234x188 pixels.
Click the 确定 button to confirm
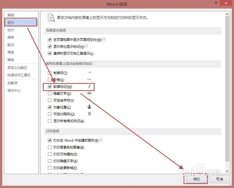[x=196, y=179]
